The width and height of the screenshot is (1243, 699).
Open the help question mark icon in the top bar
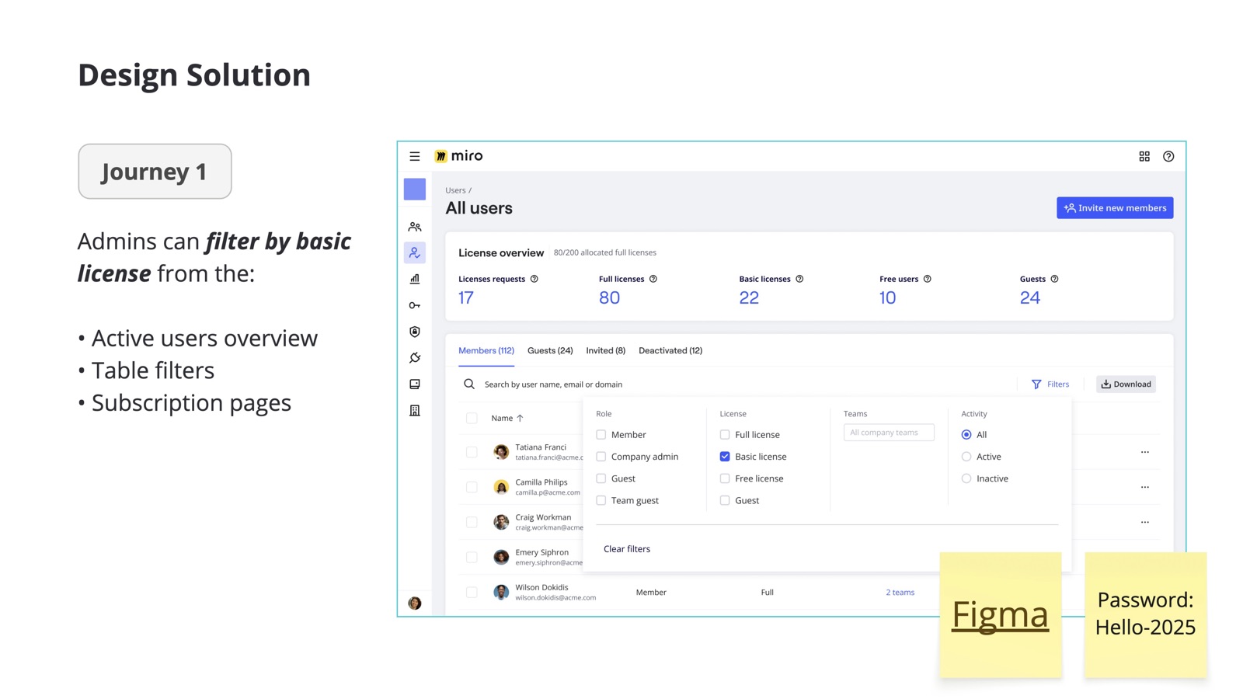tap(1168, 156)
